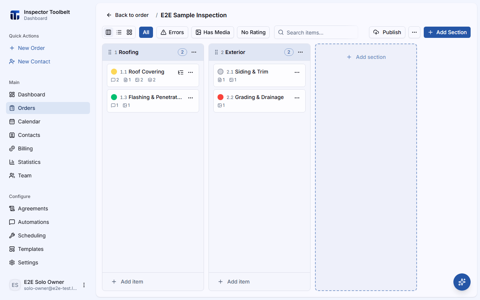Click the image icon on Grading & Drainage
The width and height of the screenshot is (480, 300).
(x=220, y=105)
